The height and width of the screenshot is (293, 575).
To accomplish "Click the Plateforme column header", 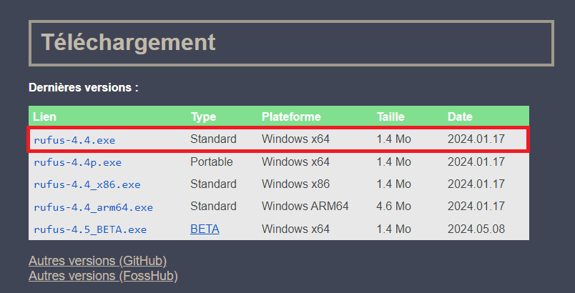I will [291, 116].
